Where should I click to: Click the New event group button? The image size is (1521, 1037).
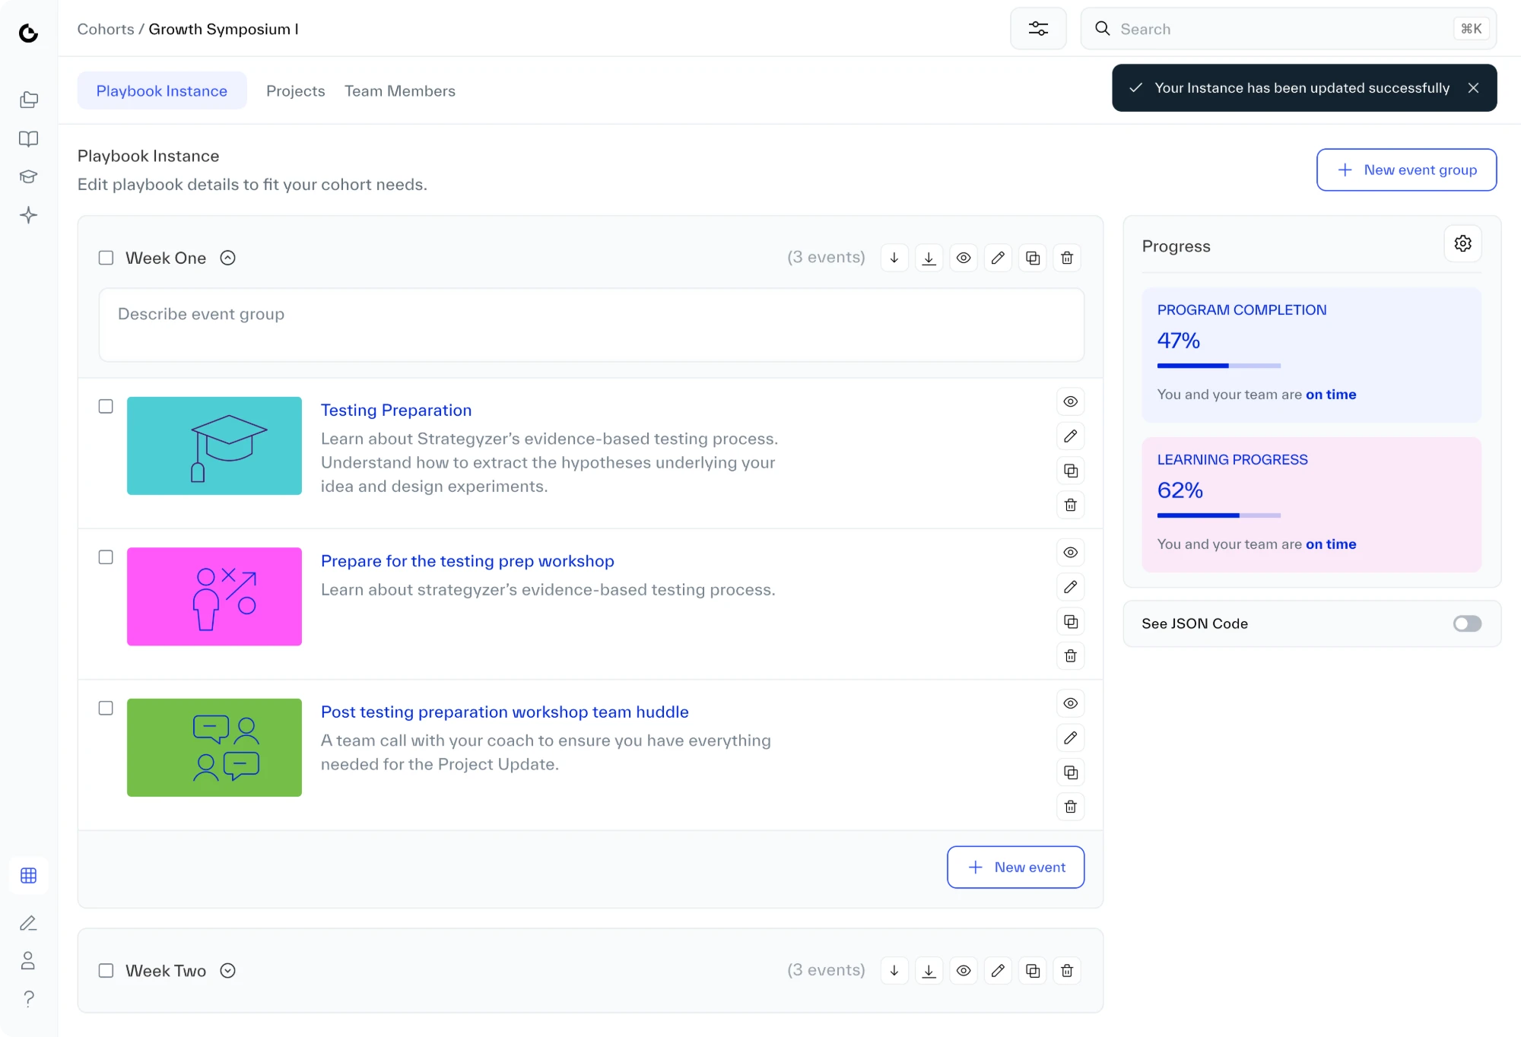point(1406,170)
